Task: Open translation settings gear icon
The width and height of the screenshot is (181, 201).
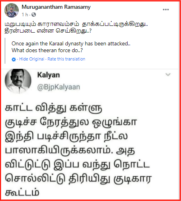Action: click(14, 59)
